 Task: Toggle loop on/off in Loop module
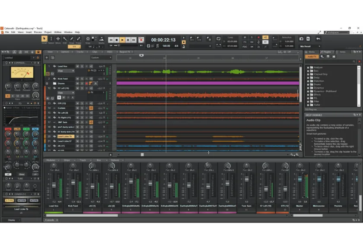[x=218, y=39]
